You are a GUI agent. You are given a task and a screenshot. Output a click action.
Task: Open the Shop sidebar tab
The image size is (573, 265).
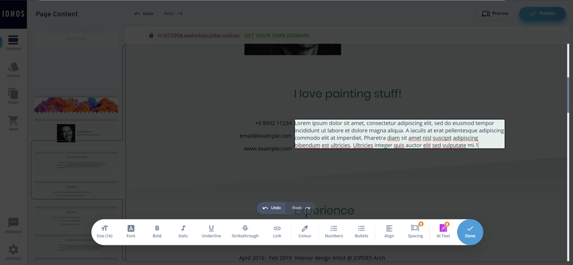13,124
